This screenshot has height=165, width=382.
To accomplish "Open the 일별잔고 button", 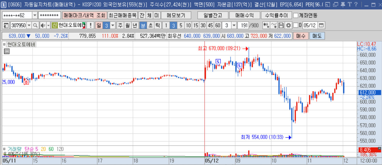I will point(213,15).
